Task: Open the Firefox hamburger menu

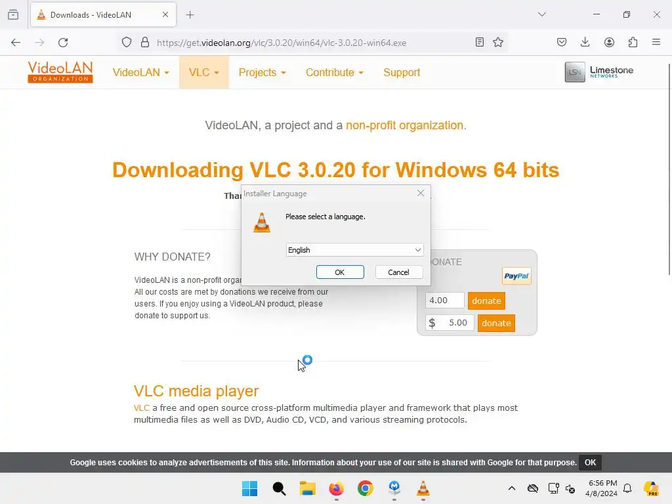Action: pos(656,42)
